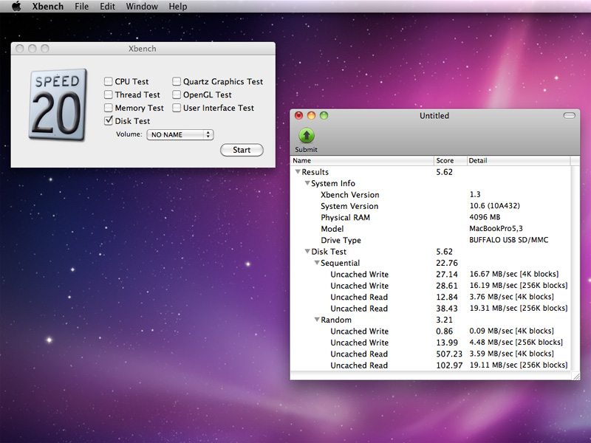Click detail '16.67 MB/sec [4K blocks]'
Viewport: 591px width, 443px height.
point(514,274)
